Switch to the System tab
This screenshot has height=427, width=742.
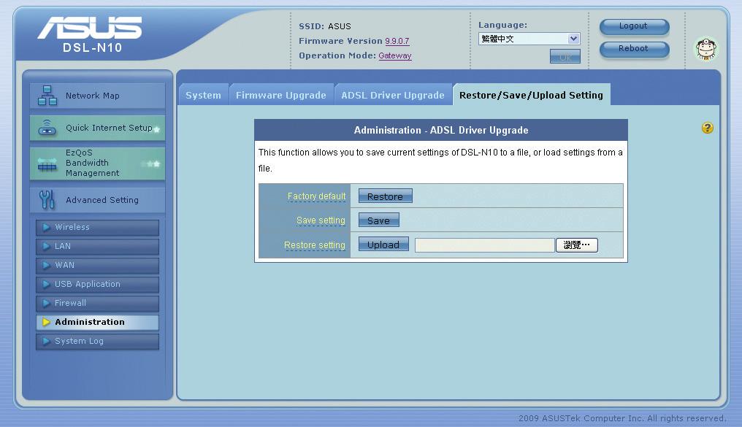204,95
